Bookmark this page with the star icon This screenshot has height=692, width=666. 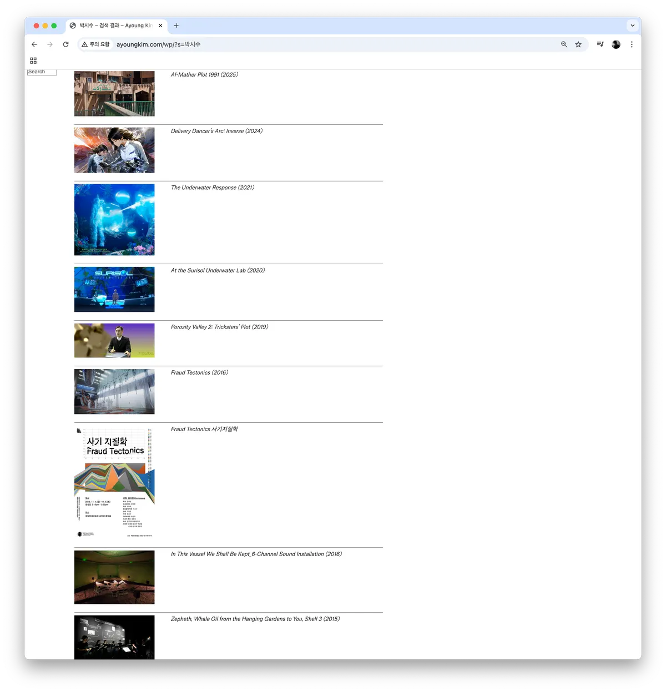click(578, 44)
